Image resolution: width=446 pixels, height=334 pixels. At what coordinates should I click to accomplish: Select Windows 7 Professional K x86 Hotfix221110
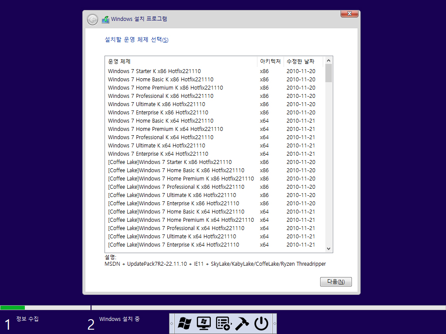pos(214,96)
